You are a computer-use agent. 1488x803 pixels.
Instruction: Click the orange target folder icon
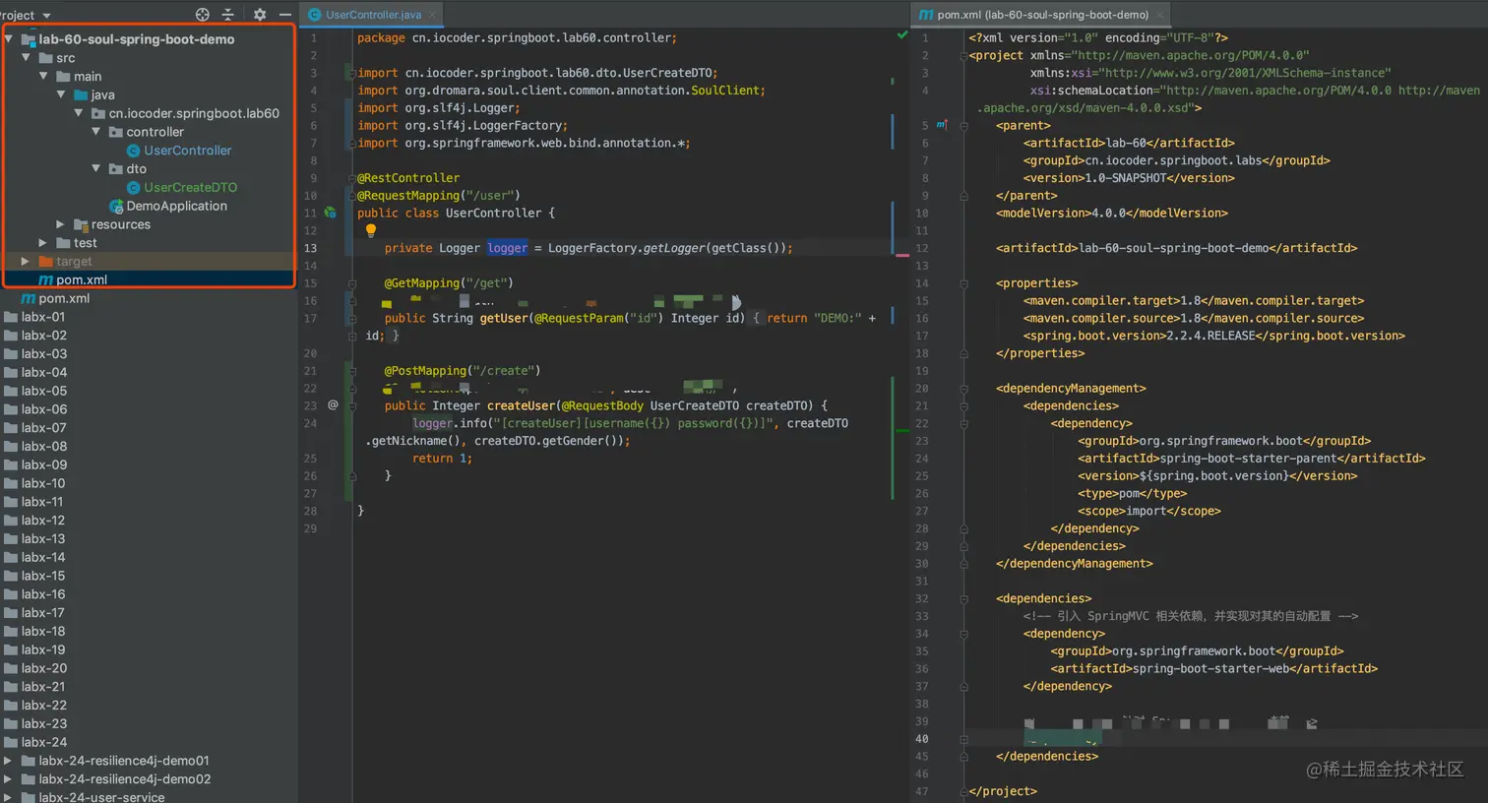point(45,261)
